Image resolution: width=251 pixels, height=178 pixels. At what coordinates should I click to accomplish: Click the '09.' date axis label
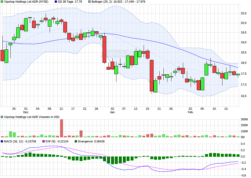click(50, 109)
